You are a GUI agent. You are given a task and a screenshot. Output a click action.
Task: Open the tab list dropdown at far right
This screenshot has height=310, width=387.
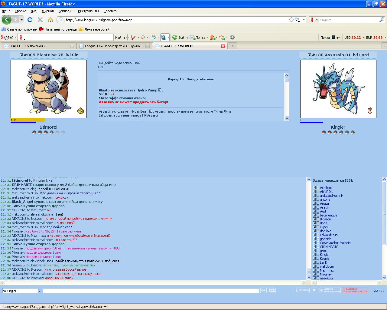tap(384, 46)
